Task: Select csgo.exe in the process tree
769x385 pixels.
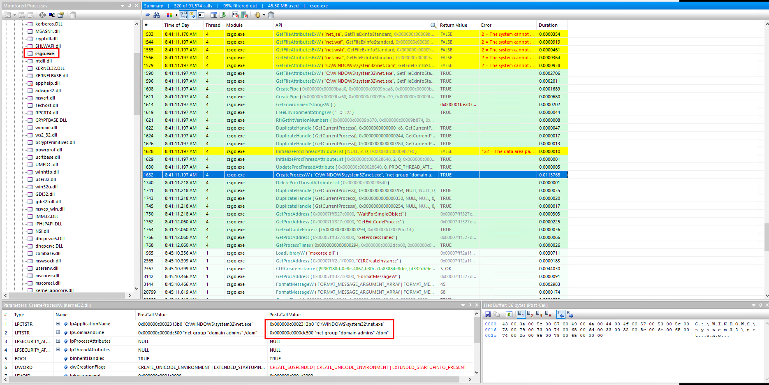Action: [x=44, y=53]
